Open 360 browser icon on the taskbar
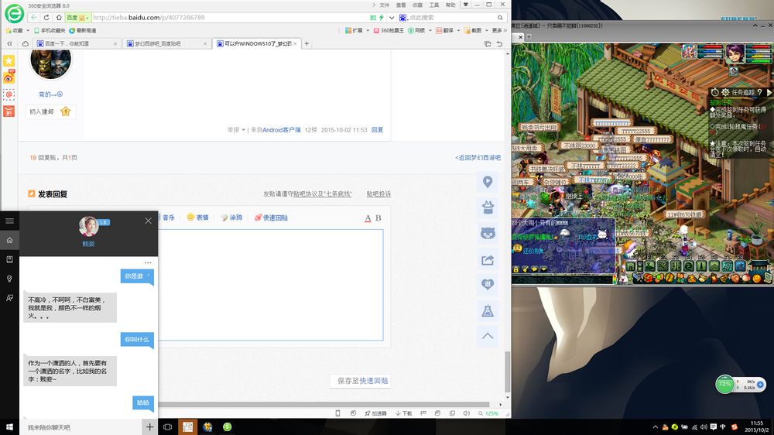Screen dimensions: 774x435 tap(227, 426)
